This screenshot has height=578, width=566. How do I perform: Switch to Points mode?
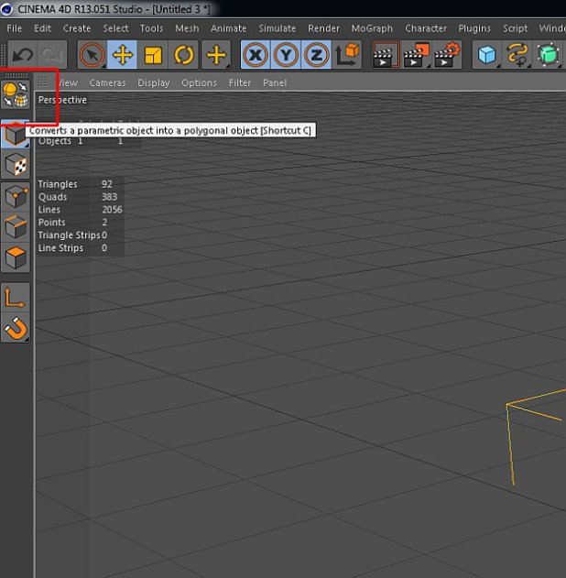[x=16, y=197]
